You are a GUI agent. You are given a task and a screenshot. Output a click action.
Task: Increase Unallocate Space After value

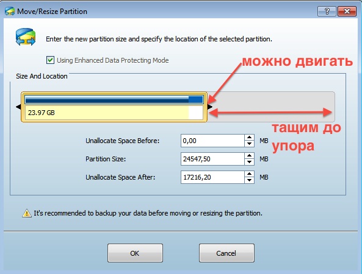point(249,174)
